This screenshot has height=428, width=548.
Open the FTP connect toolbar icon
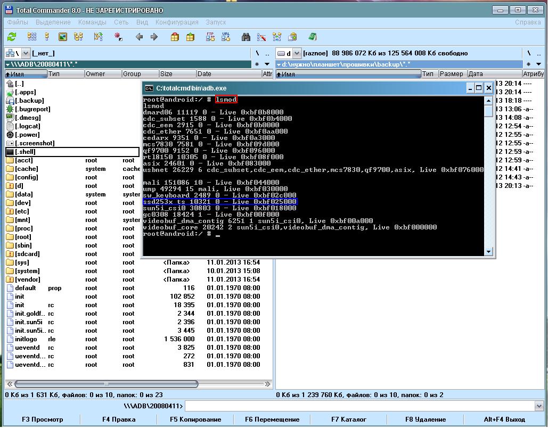(x=210, y=37)
